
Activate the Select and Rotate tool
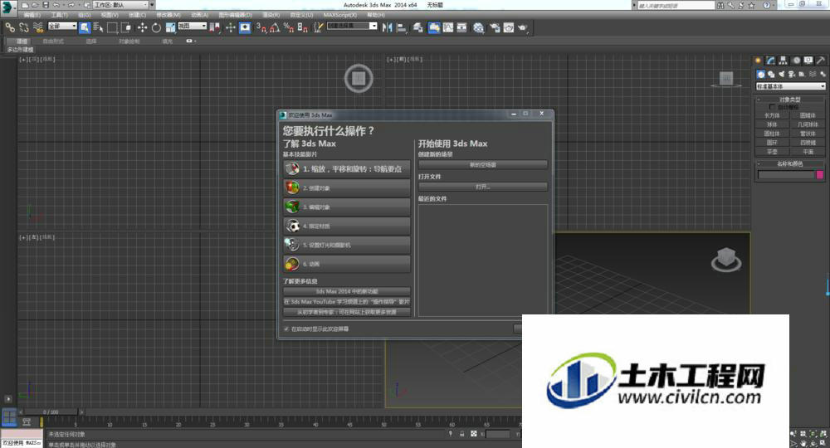click(x=156, y=27)
